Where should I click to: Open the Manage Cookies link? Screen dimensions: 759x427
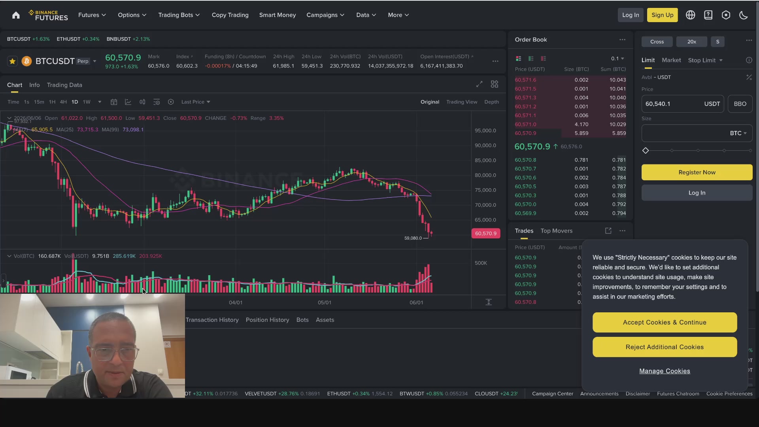coord(665,371)
